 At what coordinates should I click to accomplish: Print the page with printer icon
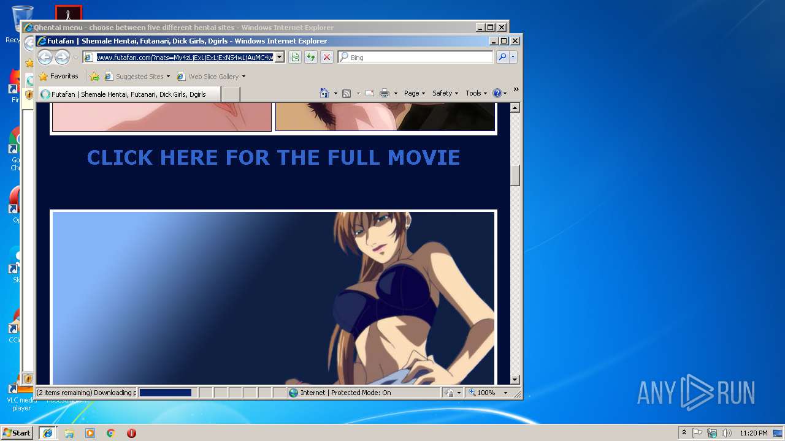[385, 93]
